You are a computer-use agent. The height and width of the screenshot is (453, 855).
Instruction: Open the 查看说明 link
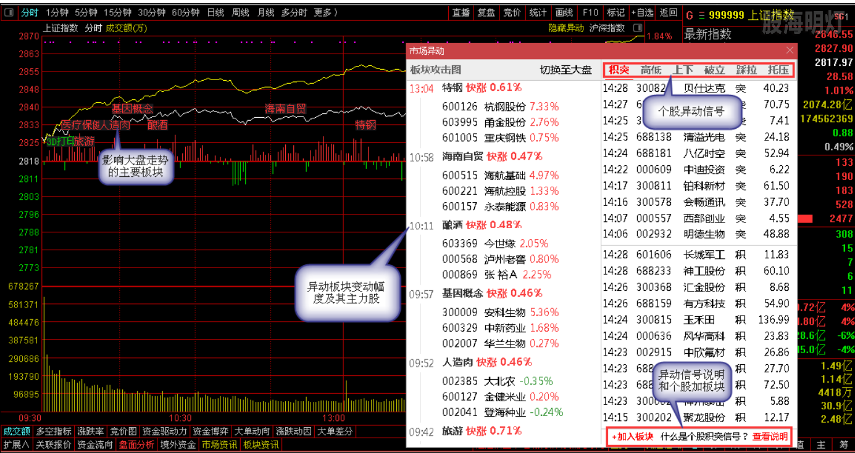point(770,436)
